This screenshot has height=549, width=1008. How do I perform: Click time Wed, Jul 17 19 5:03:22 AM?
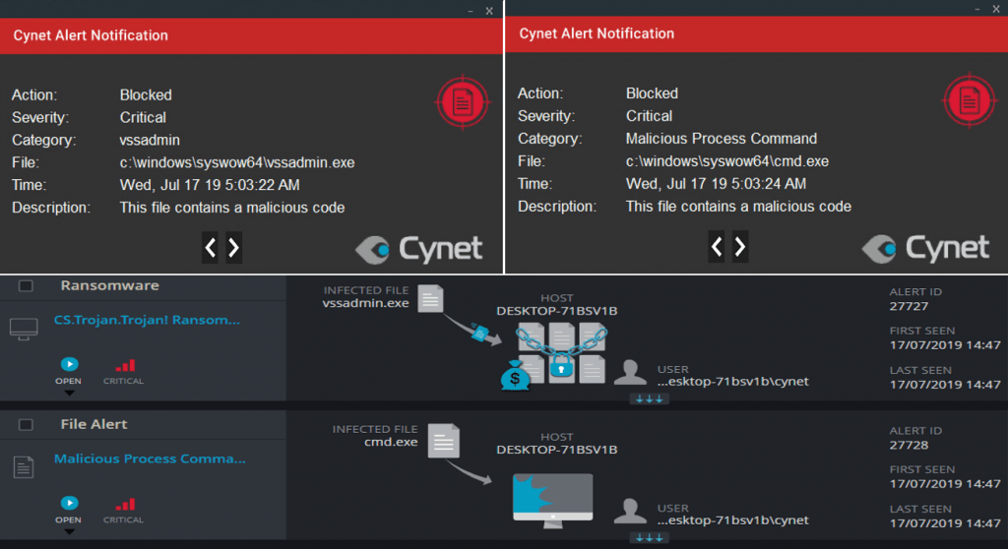coord(210,185)
